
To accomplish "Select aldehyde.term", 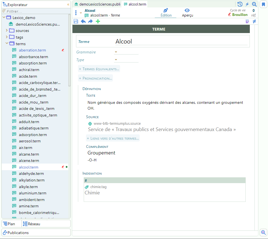I will coord(31,173).
